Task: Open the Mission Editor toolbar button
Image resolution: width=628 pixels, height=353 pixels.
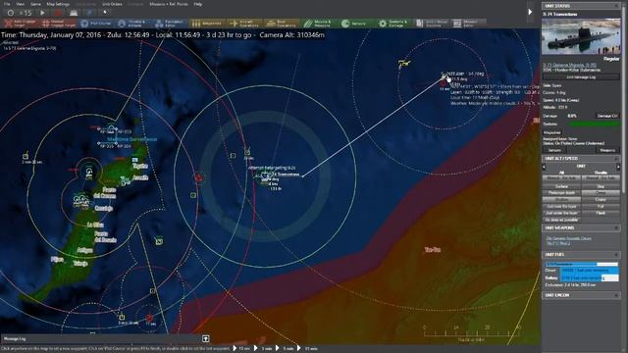Action: 468,24
